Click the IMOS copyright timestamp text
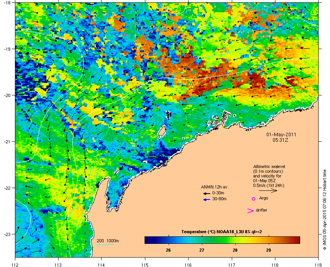This screenshot has width=330, height=267. [324, 210]
